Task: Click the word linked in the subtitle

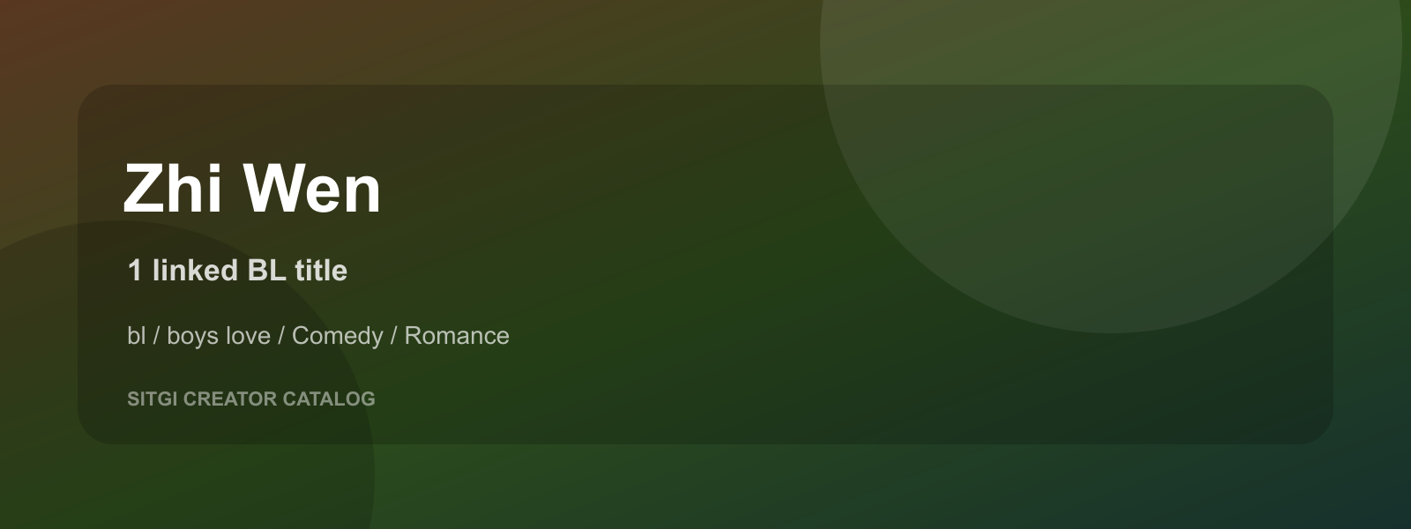Action: click(195, 270)
